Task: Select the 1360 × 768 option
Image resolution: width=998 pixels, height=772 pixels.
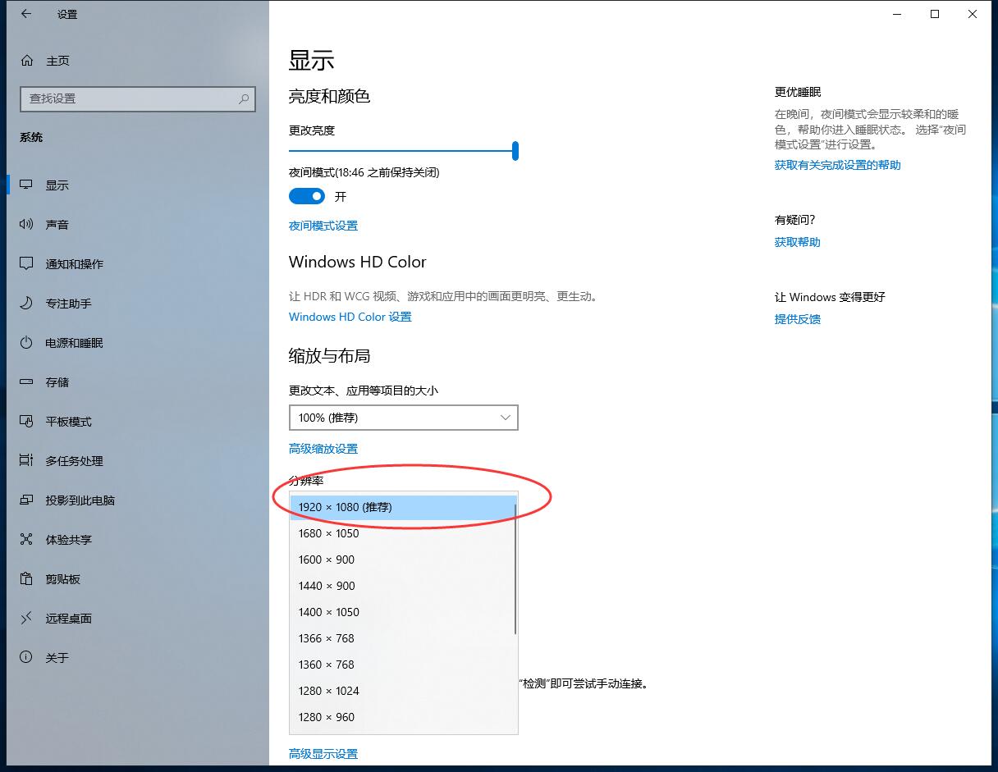Action: 403,665
